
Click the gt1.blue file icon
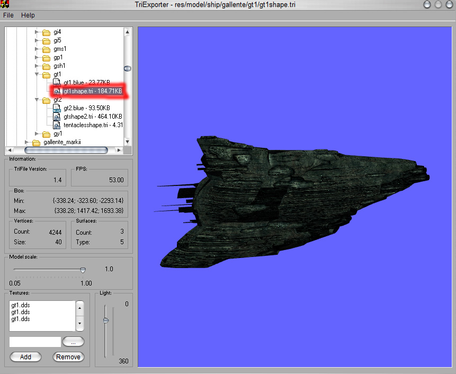click(57, 83)
